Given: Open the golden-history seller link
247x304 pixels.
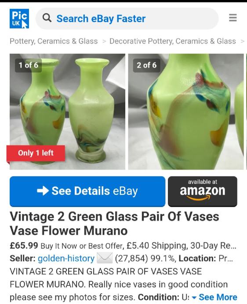Looking at the screenshot, I should 66,259.
